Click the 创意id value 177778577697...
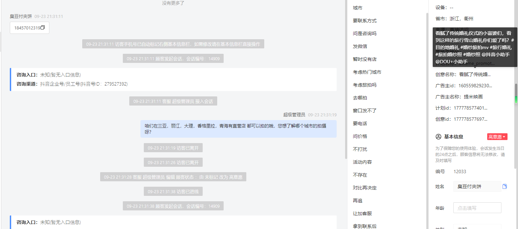This screenshot has width=518, height=229. [470, 119]
